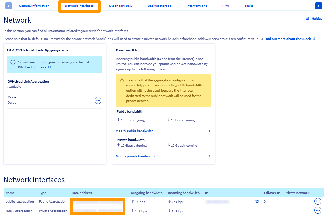Click the info icon in the IPMI KVM notice

coord(12,63)
